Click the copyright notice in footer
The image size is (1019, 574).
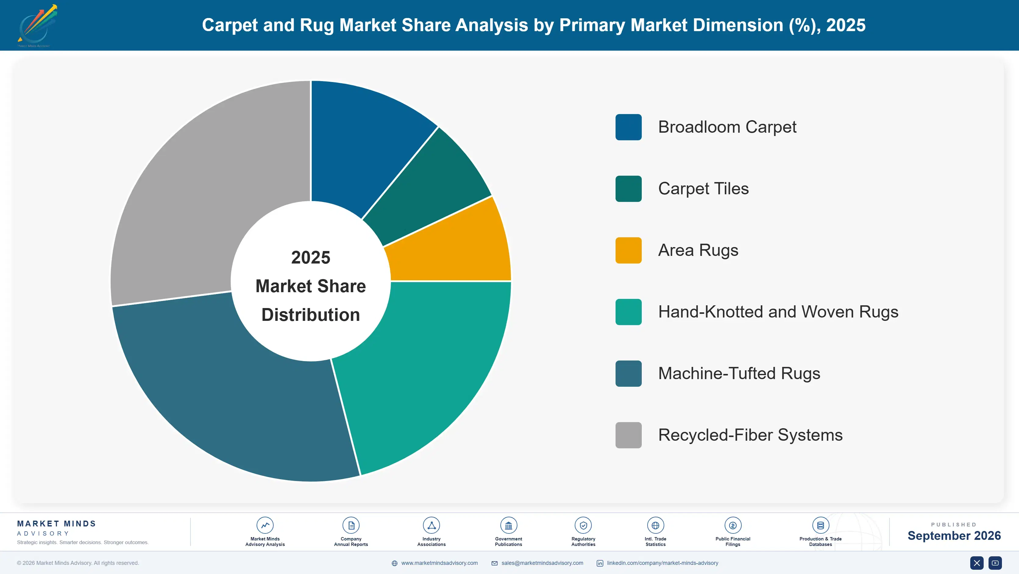pos(78,563)
